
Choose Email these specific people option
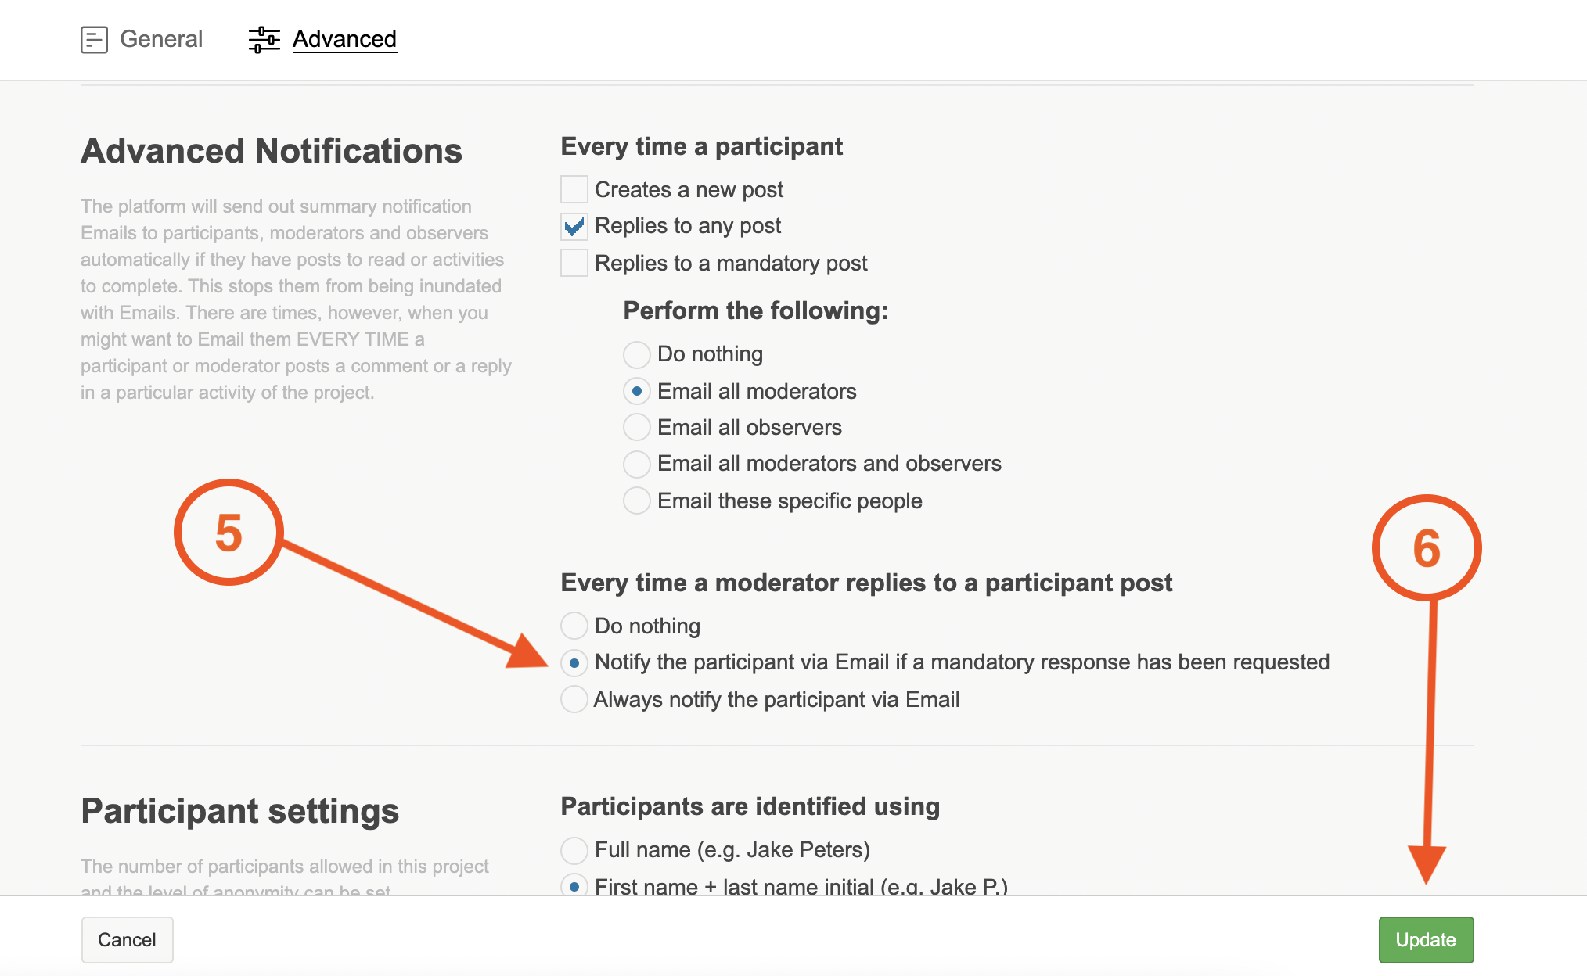637,501
